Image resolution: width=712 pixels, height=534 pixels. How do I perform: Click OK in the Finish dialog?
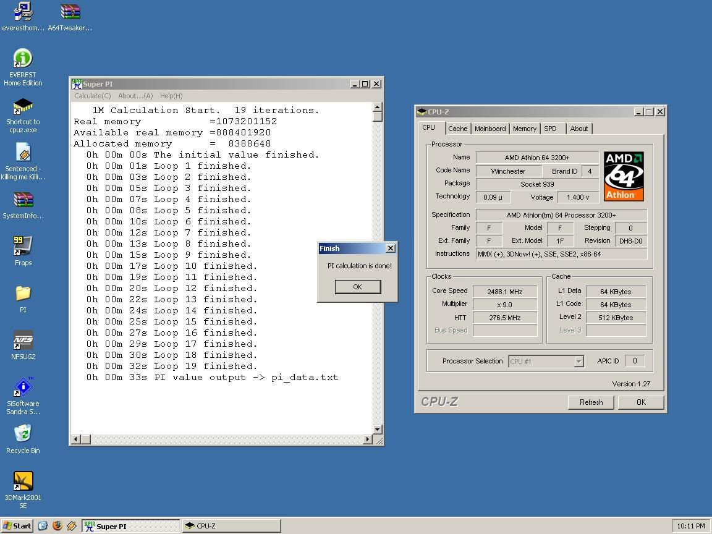tap(358, 287)
